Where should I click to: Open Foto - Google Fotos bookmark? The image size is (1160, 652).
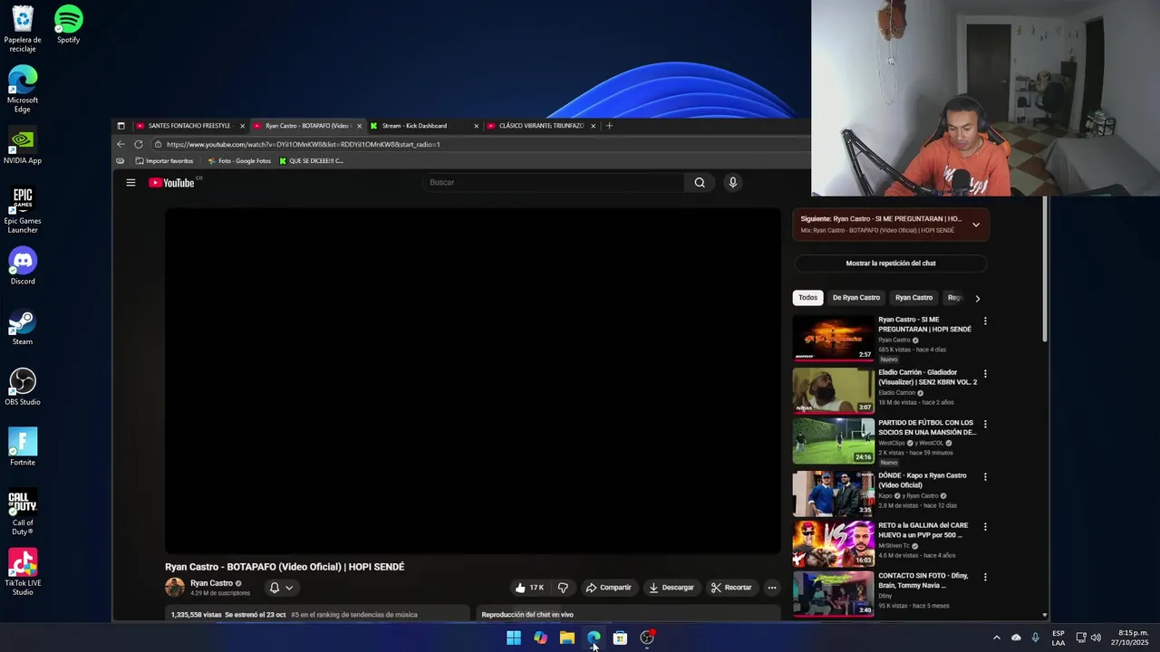pos(239,161)
